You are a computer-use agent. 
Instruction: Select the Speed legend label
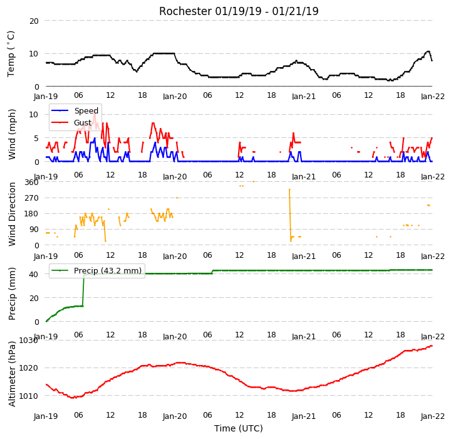(86, 111)
